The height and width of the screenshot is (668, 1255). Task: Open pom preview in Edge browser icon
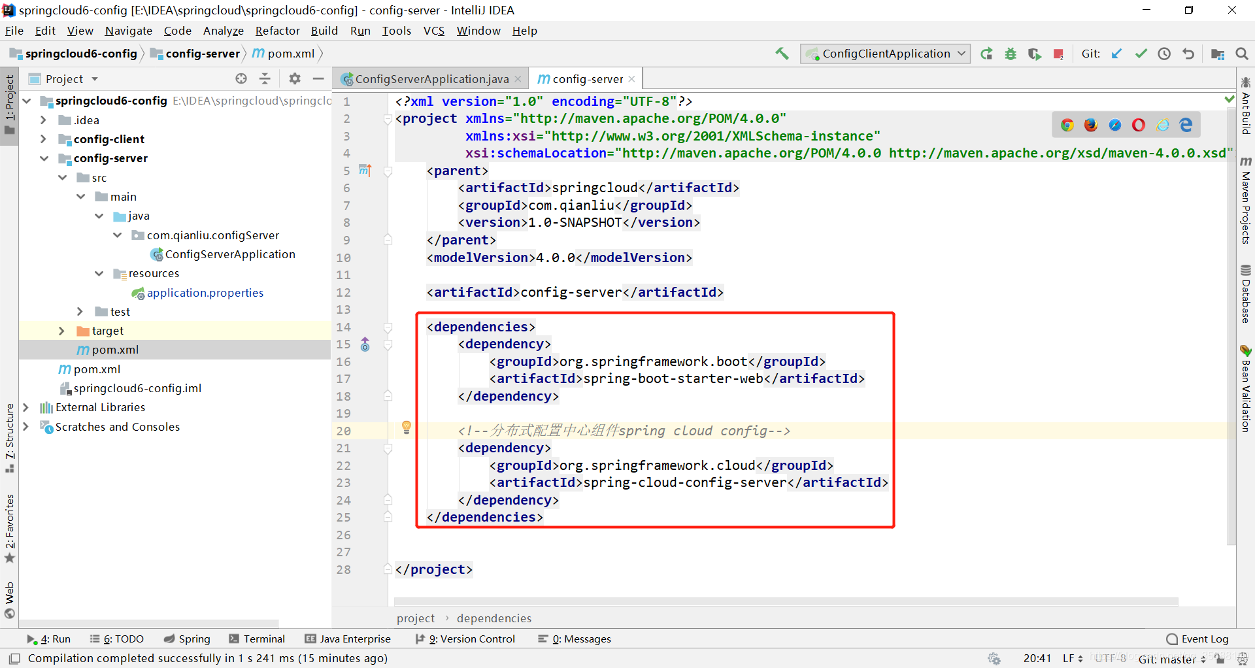[1186, 125]
